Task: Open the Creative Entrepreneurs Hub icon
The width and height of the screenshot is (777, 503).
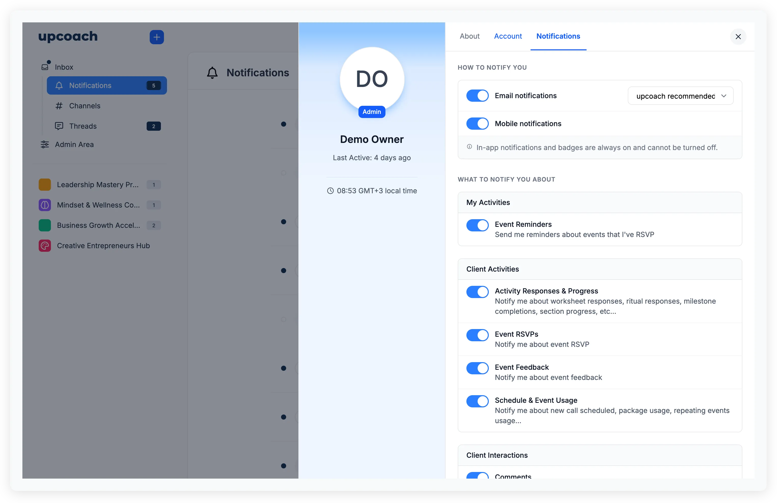Action: [x=45, y=245]
